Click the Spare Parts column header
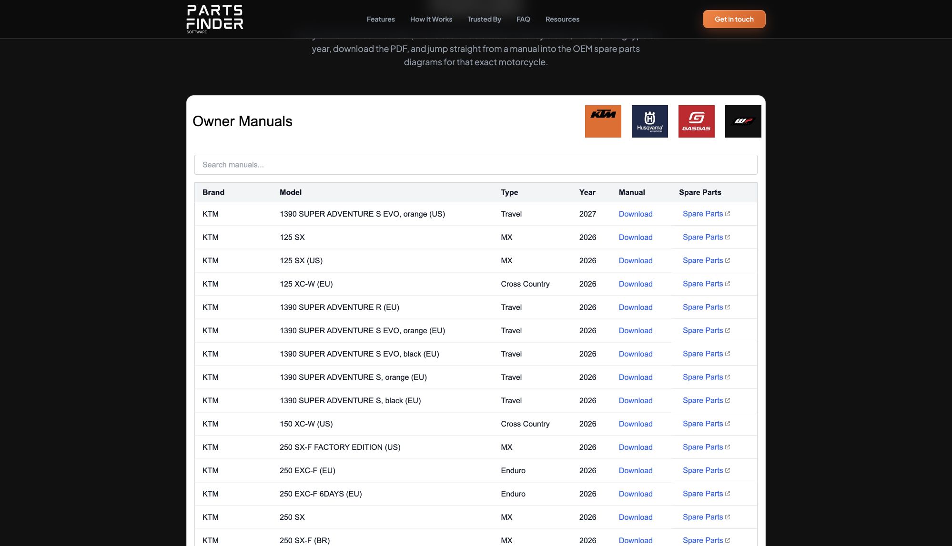The width and height of the screenshot is (952, 546). pyautogui.click(x=700, y=192)
